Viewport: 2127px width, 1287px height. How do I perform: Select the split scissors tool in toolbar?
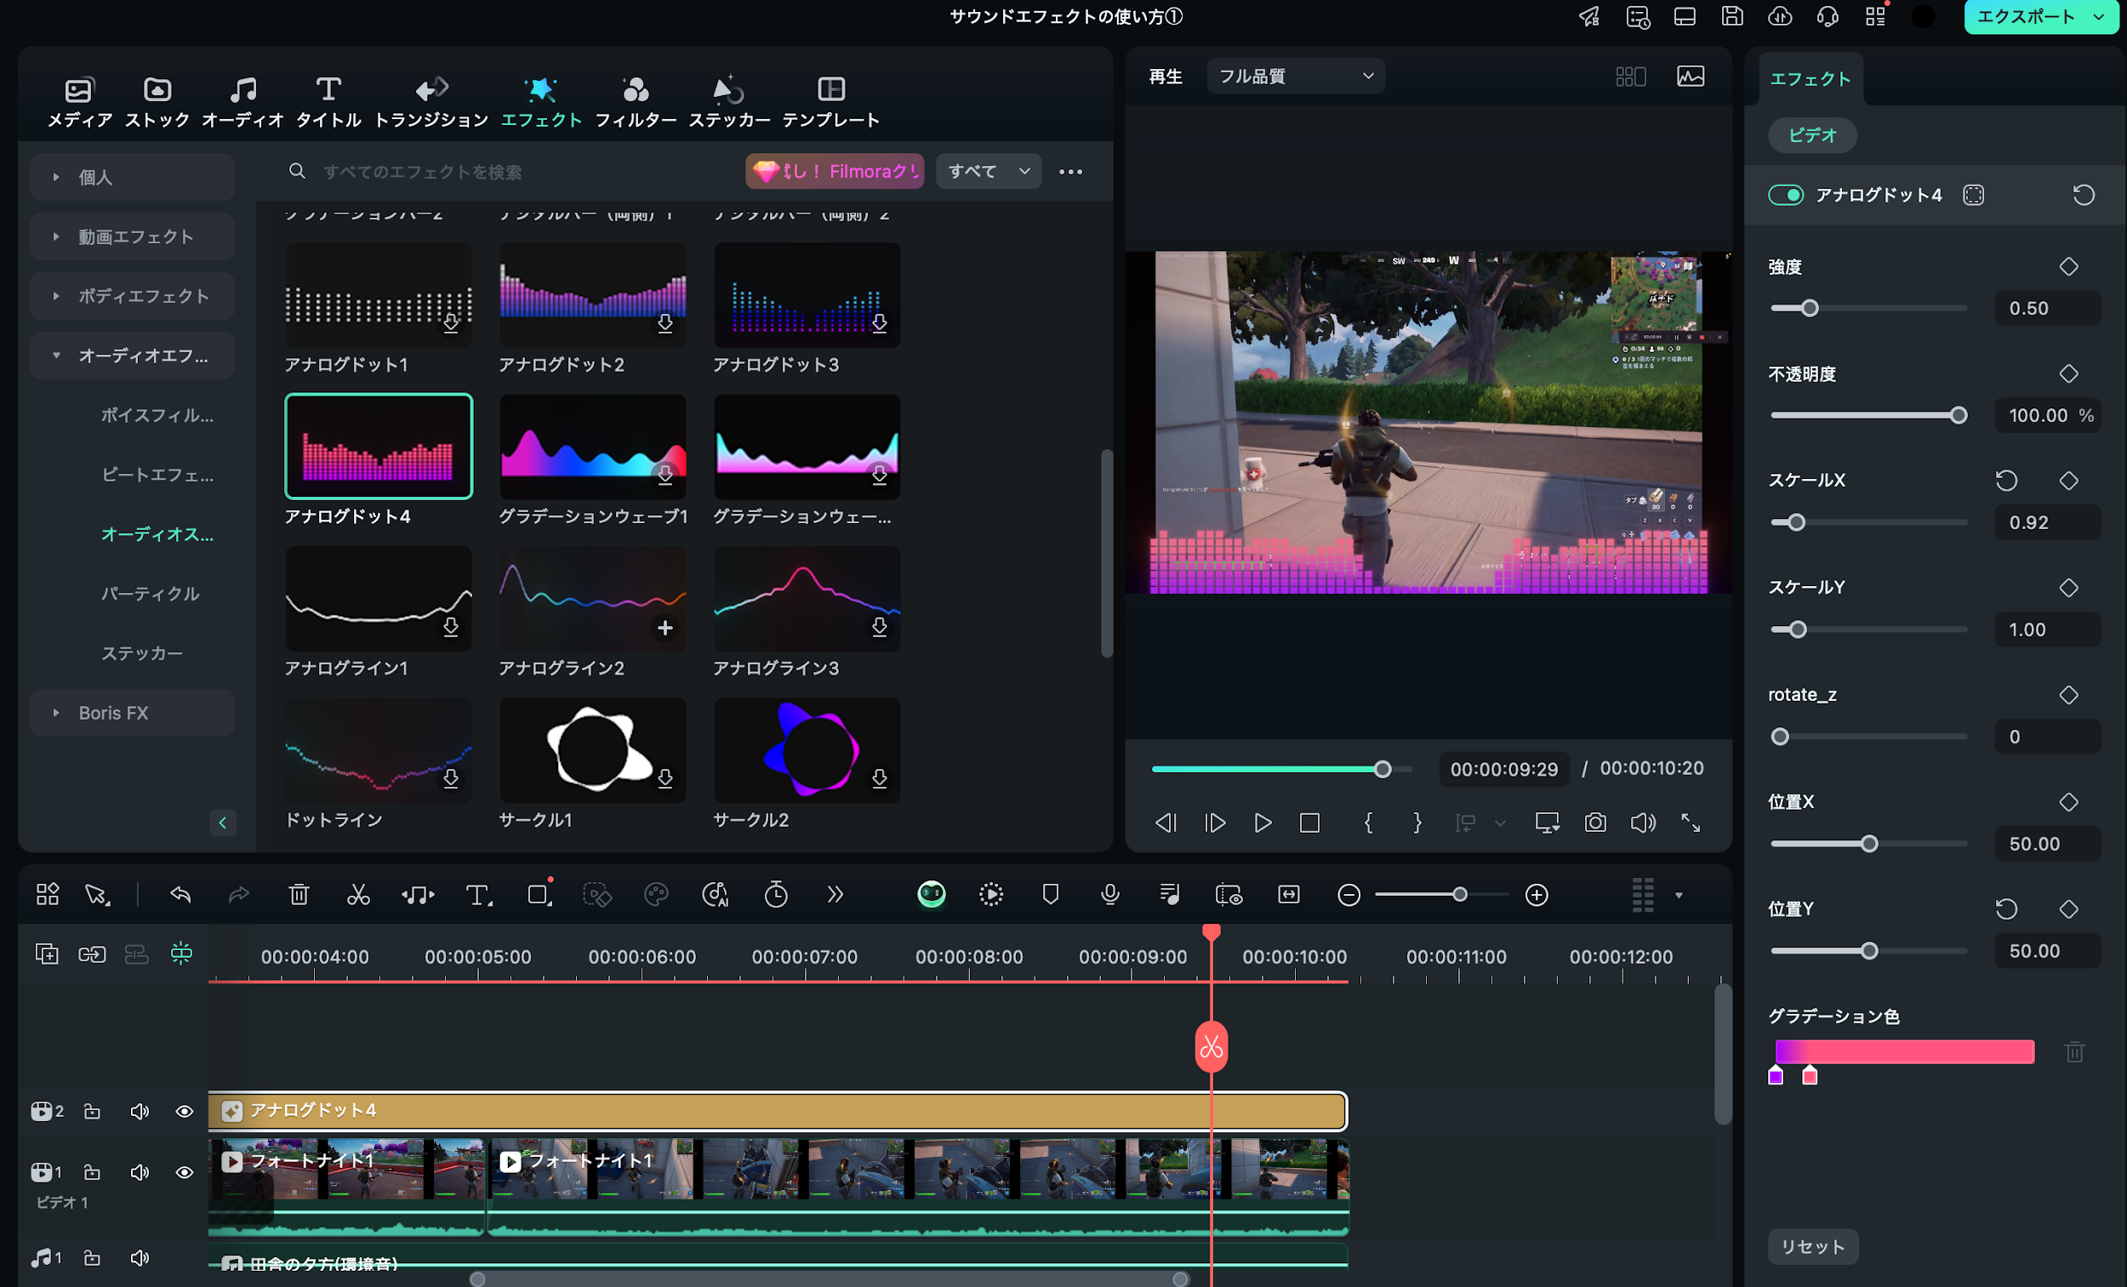(358, 895)
